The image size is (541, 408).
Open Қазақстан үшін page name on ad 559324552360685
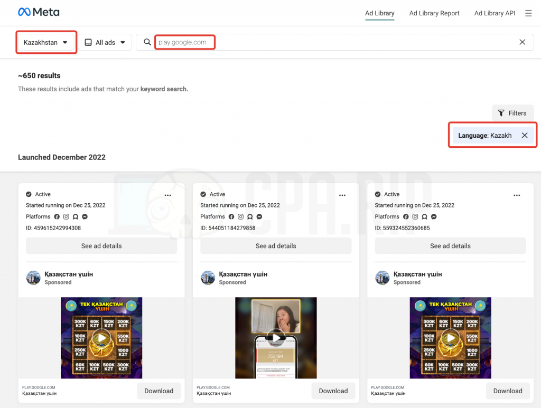click(418, 274)
